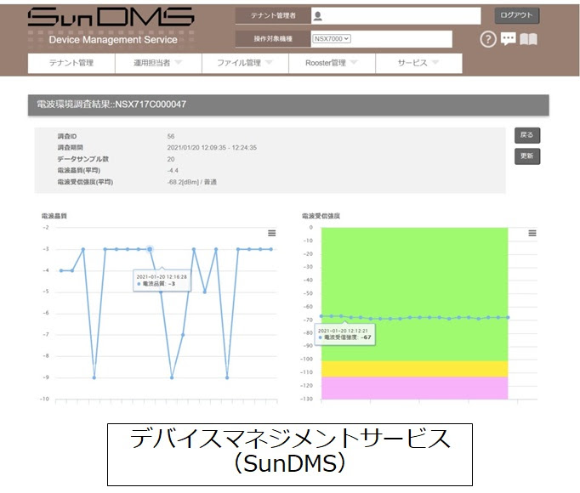Expand the ファイル管理 menu arrow
The width and height of the screenshot is (580, 493).
[x=269, y=62]
